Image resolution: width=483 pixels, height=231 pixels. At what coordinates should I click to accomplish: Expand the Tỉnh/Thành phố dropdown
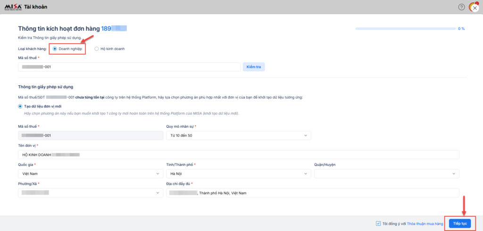pos(239,173)
